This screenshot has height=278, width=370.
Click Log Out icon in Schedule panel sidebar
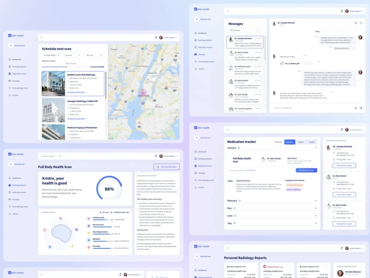10,95
